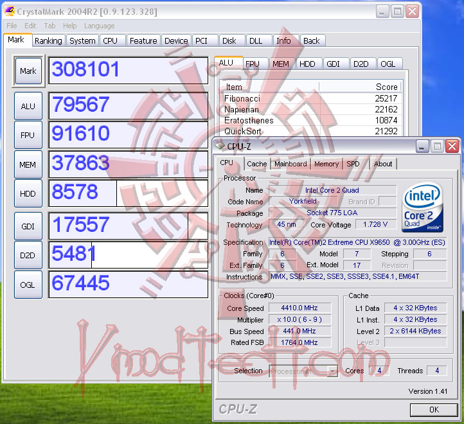Run the MEM benchmark button
Screen dimensions: 464x424
tap(28, 164)
